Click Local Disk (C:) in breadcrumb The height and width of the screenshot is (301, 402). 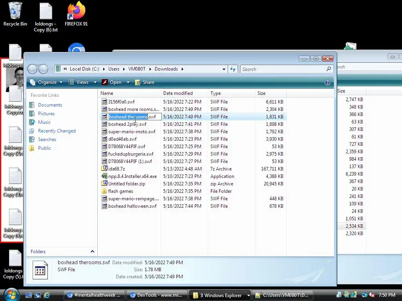pos(84,69)
